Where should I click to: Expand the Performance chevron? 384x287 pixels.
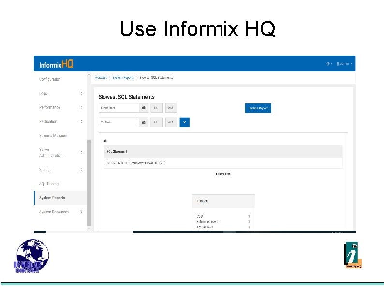81,107
